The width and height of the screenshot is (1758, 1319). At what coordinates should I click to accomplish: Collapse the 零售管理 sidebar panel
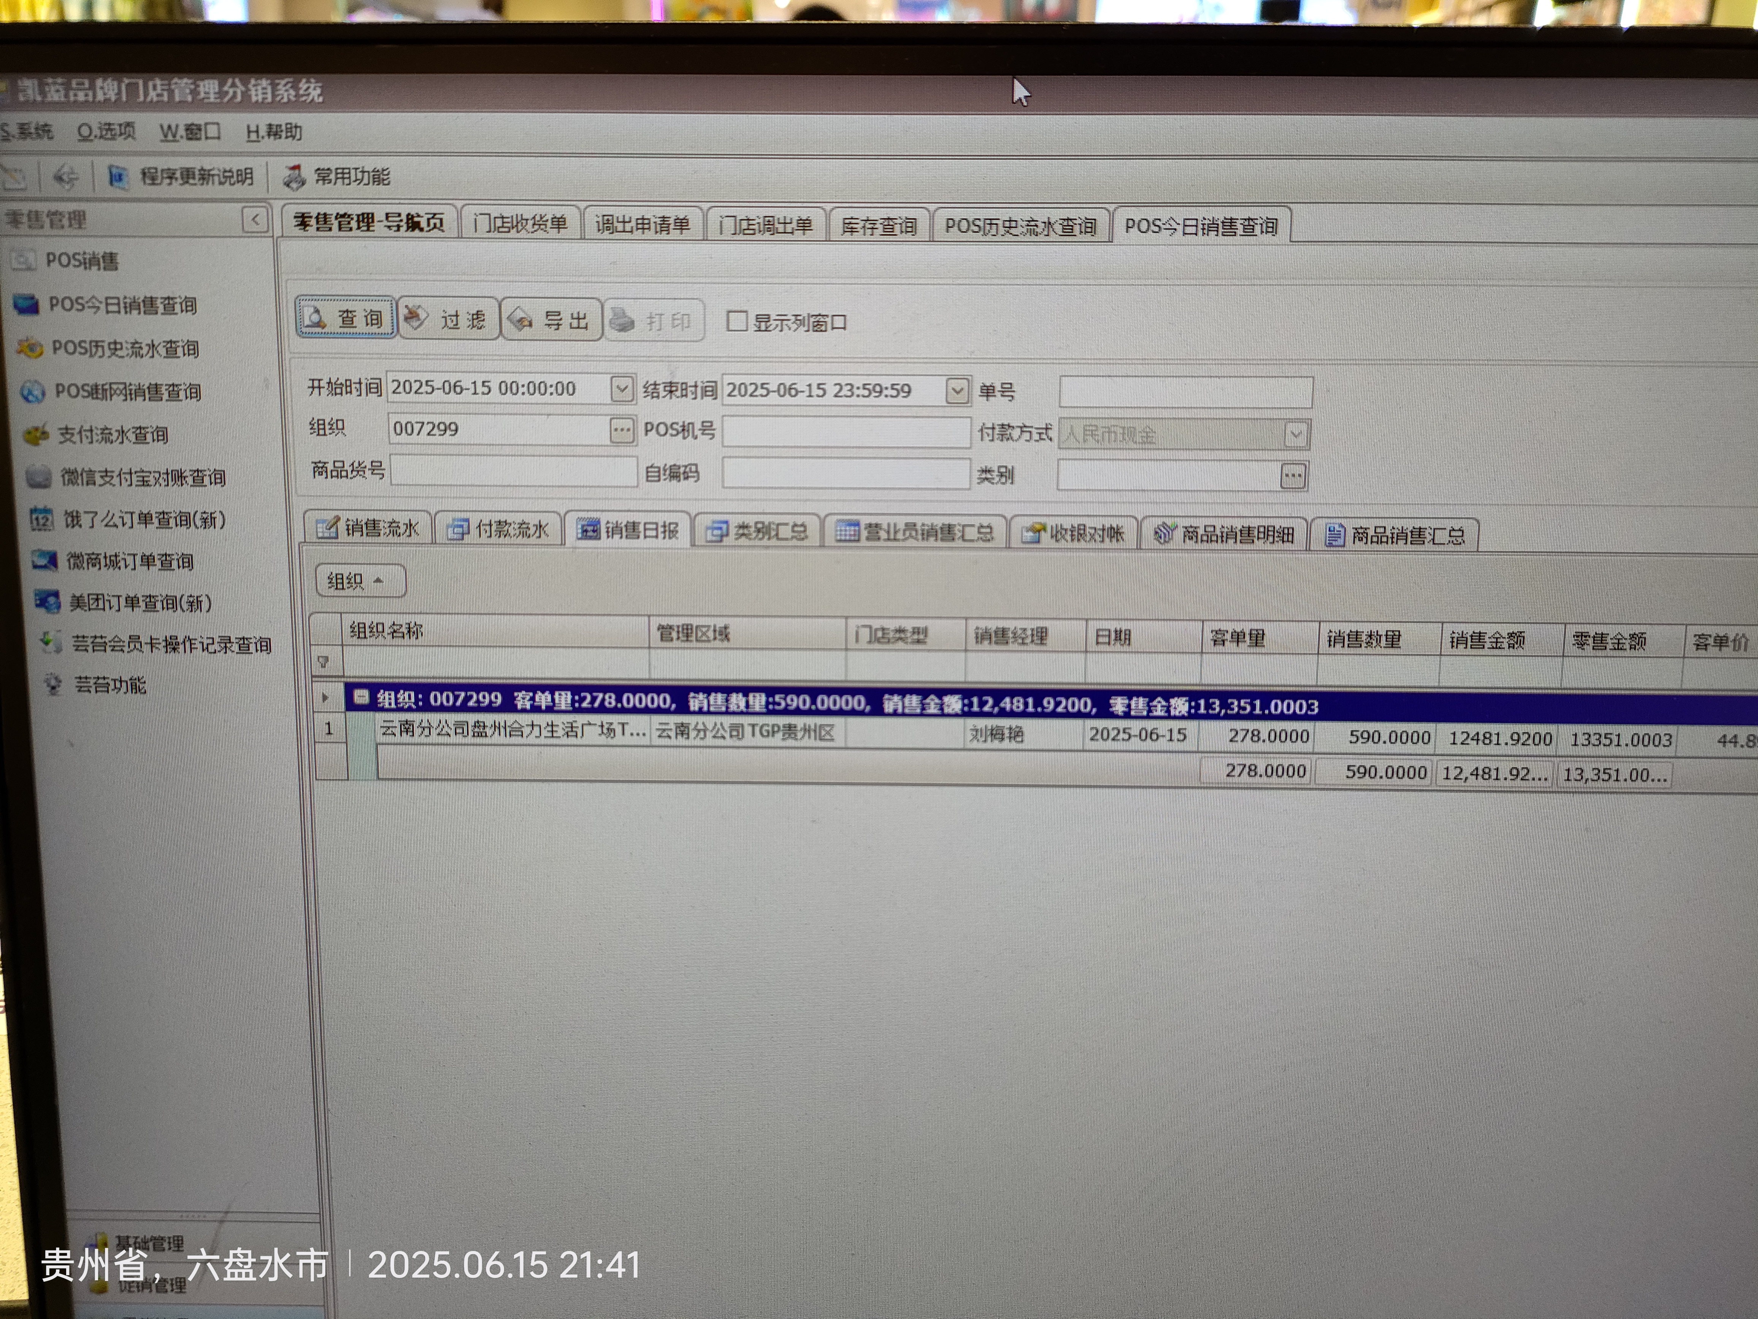pyautogui.click(x=254, y=219)
